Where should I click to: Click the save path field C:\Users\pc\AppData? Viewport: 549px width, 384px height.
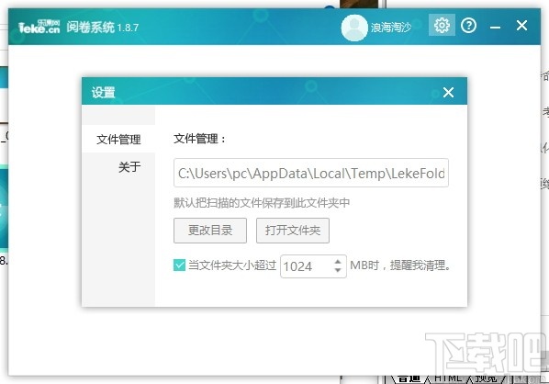pyautogui.click(x=311, y=173)
